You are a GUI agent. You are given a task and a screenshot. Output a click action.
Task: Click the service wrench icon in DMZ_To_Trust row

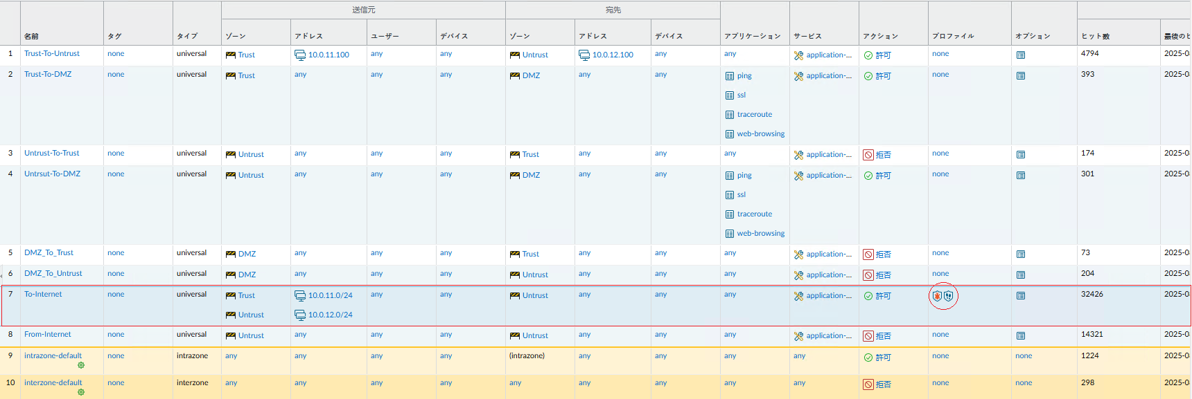[x=798, y=254]
